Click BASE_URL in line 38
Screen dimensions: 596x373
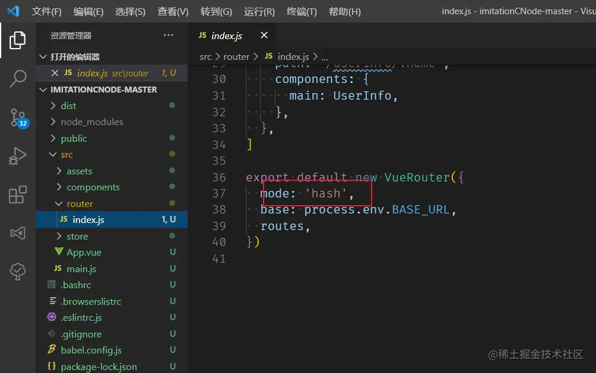(421, 210)
